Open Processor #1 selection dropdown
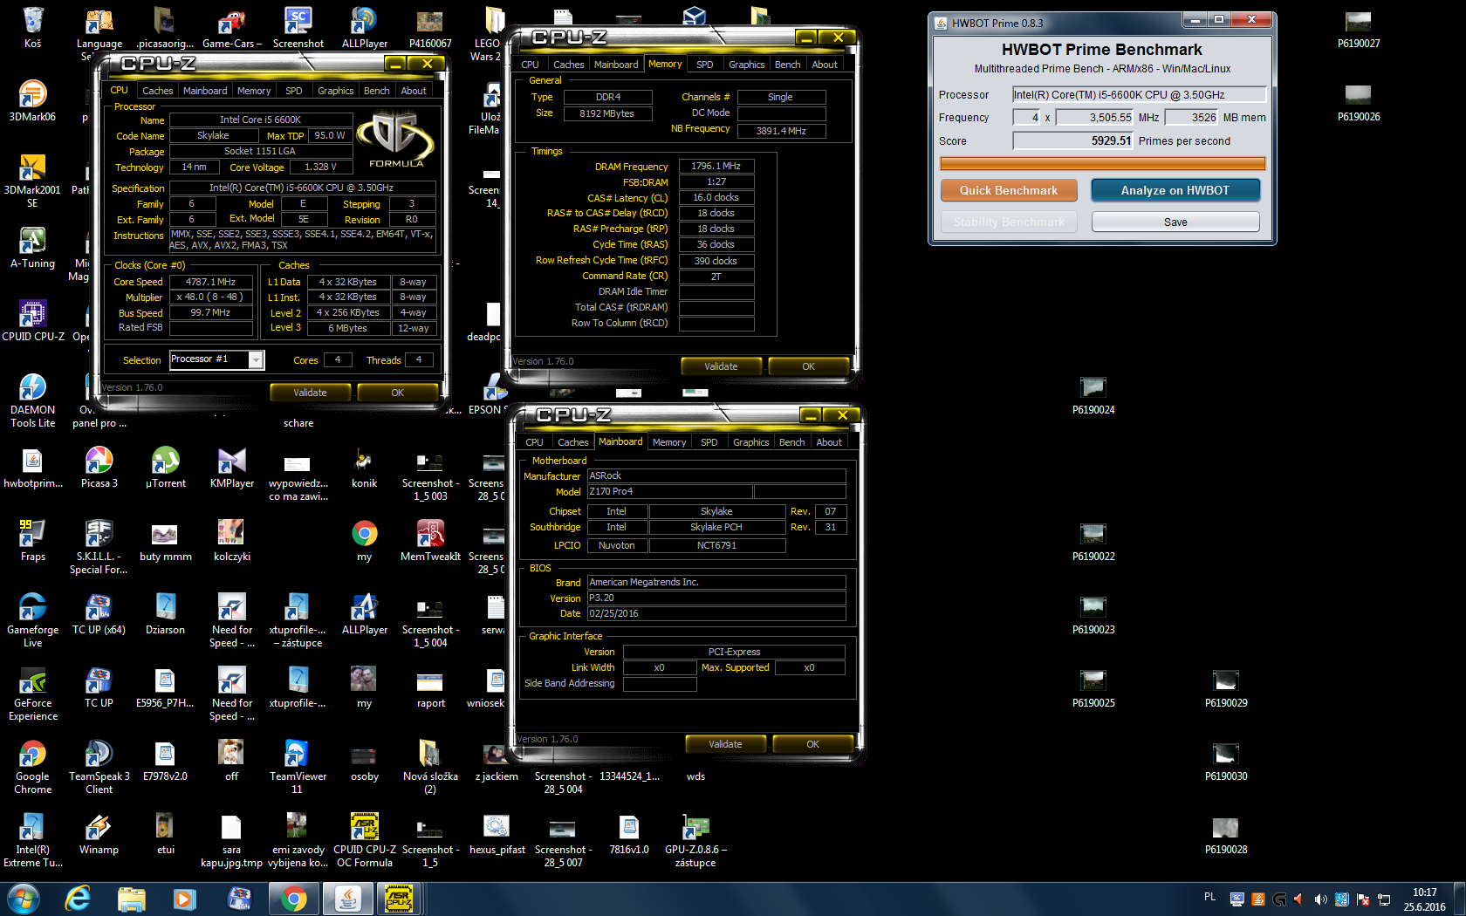The image size is (1466, 916). coord(216,359)
